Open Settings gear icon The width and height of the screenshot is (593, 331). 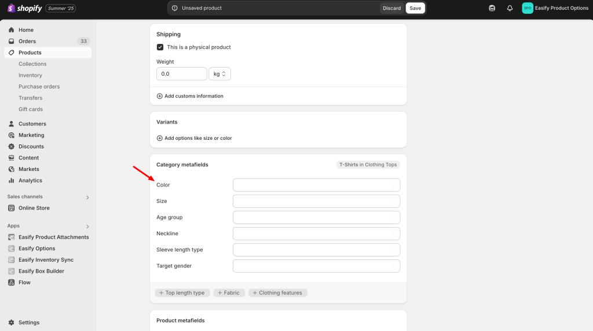12,322
